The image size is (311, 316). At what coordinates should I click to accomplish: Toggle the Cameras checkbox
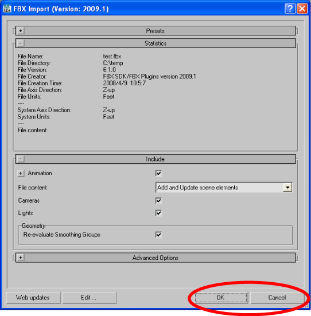pos(158,200)
